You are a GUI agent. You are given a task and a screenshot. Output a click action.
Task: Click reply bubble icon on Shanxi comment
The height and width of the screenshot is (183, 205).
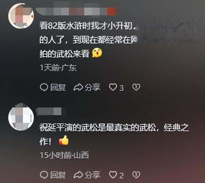coord(44,175)
